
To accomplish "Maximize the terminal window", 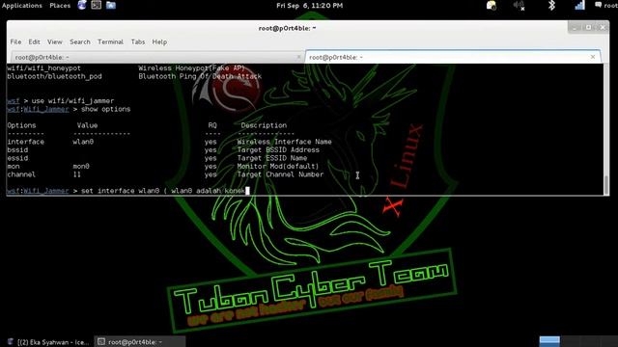I will pos(588,28).
